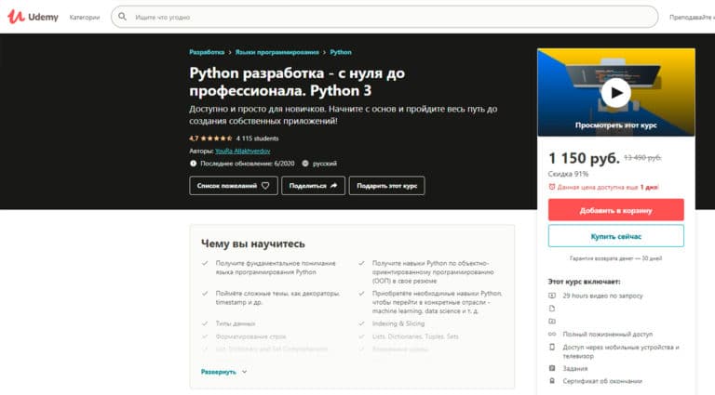715x395 pixels.
Task: Open 'Языки программирования' breadcrumb
Action: pyautogui.click(x=277, y=52)
